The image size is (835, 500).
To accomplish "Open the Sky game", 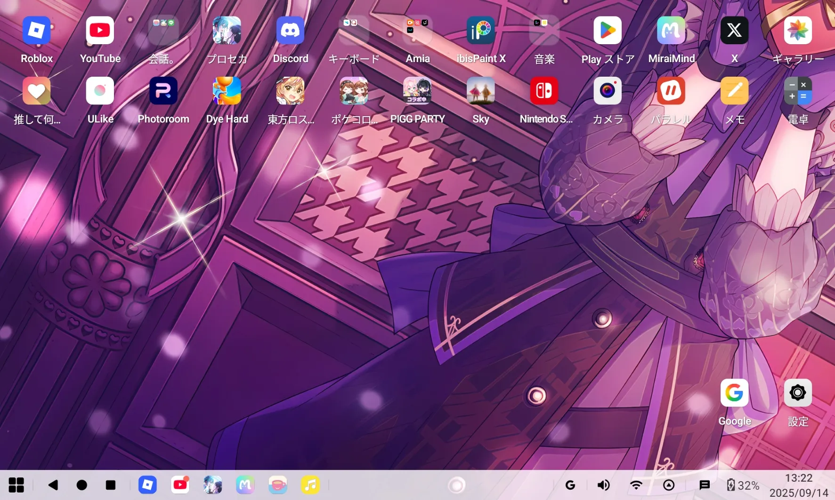I will 481,91.
